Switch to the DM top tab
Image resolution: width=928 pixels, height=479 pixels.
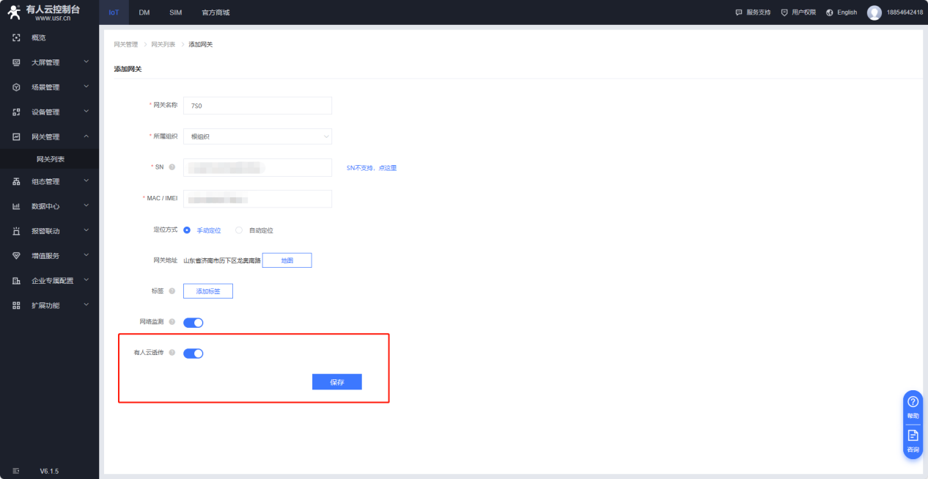pos(144,12)
